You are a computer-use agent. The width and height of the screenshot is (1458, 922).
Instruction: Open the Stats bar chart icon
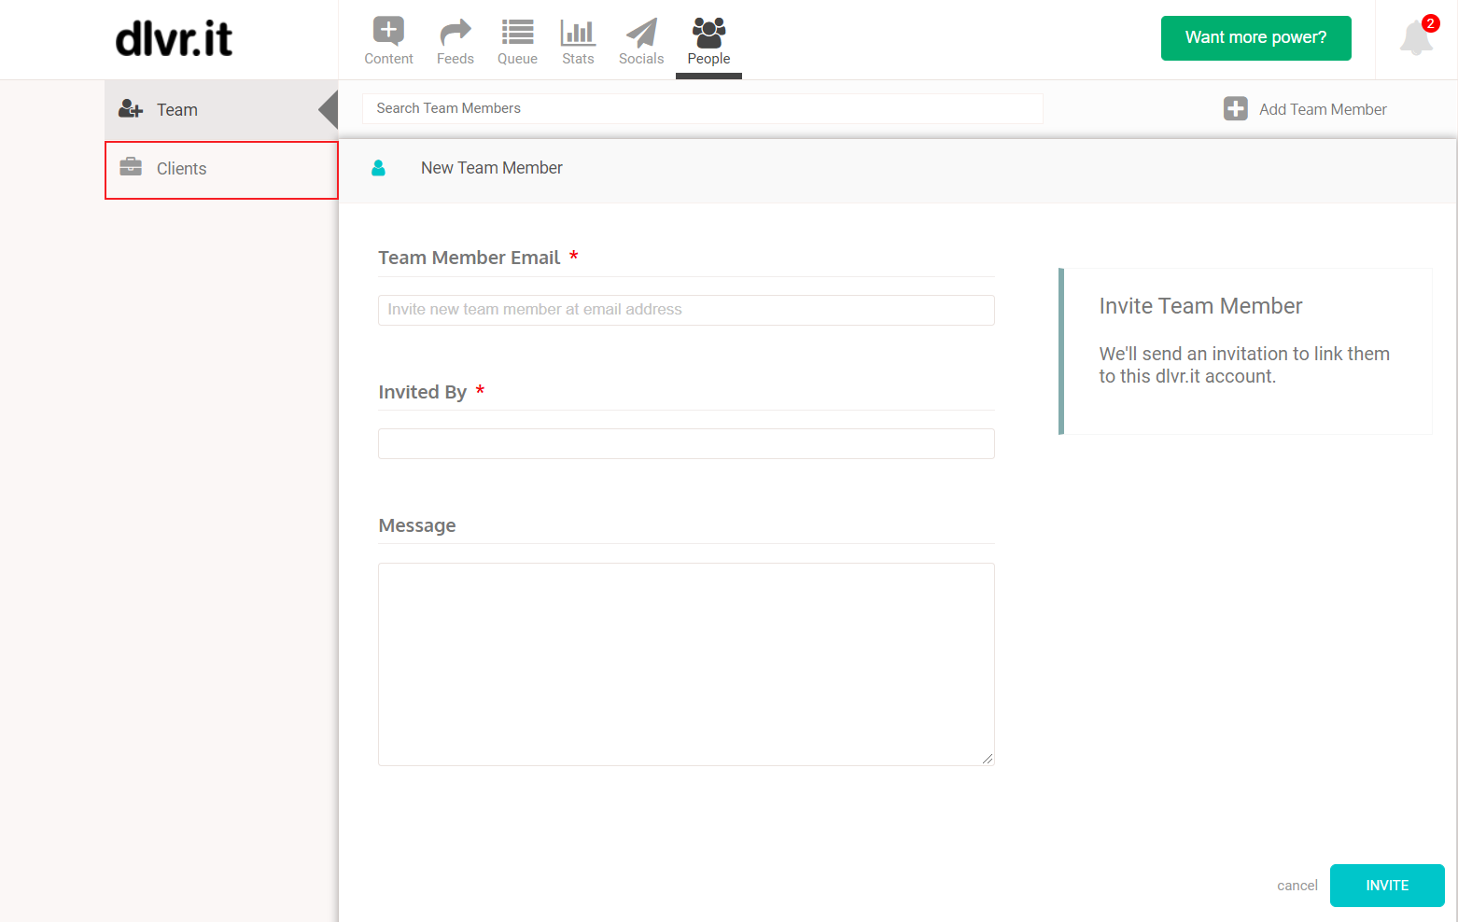tap(578, 33)
